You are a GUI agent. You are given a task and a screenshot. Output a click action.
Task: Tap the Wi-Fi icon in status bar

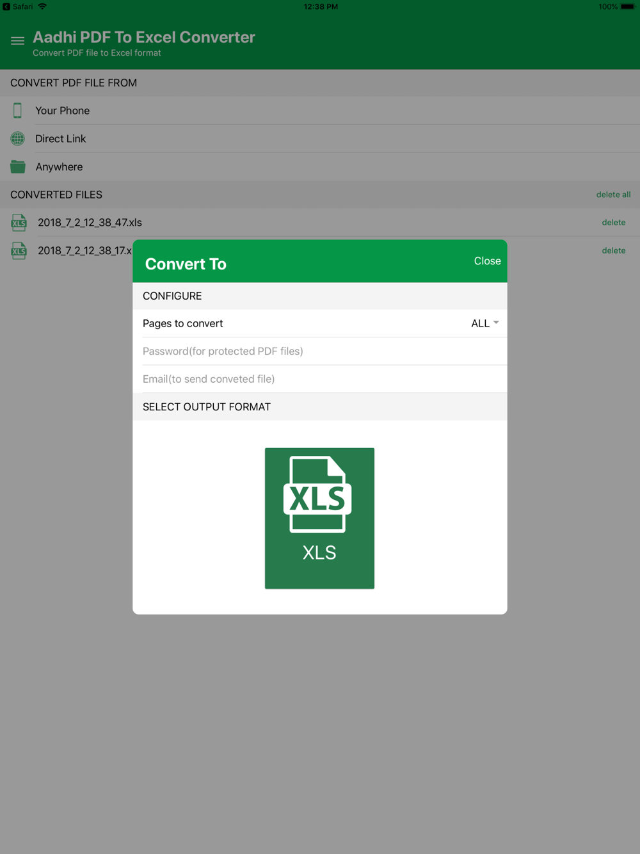click(x=42, y=6)
